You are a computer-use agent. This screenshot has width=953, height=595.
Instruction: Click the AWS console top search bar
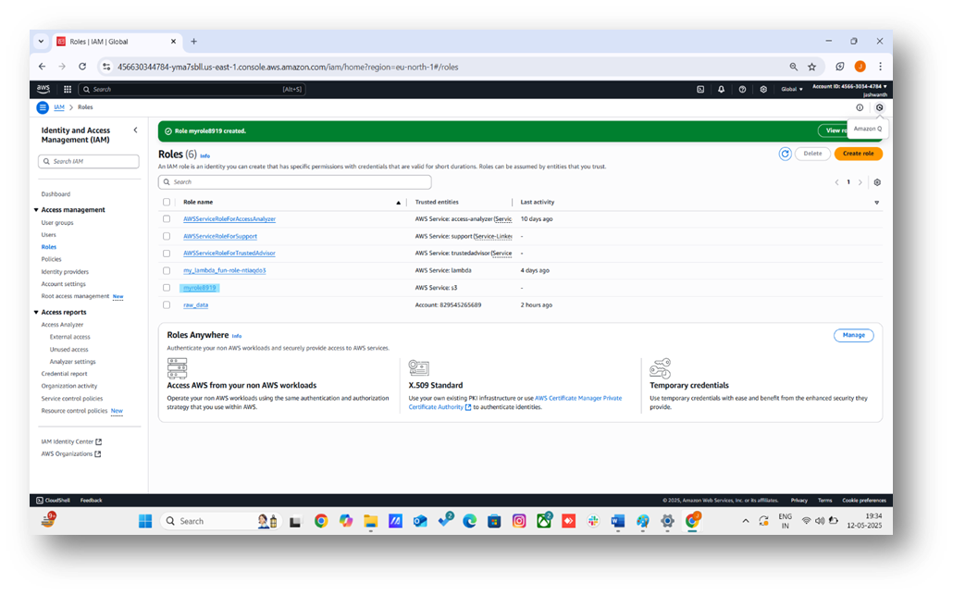coord(192,90)
